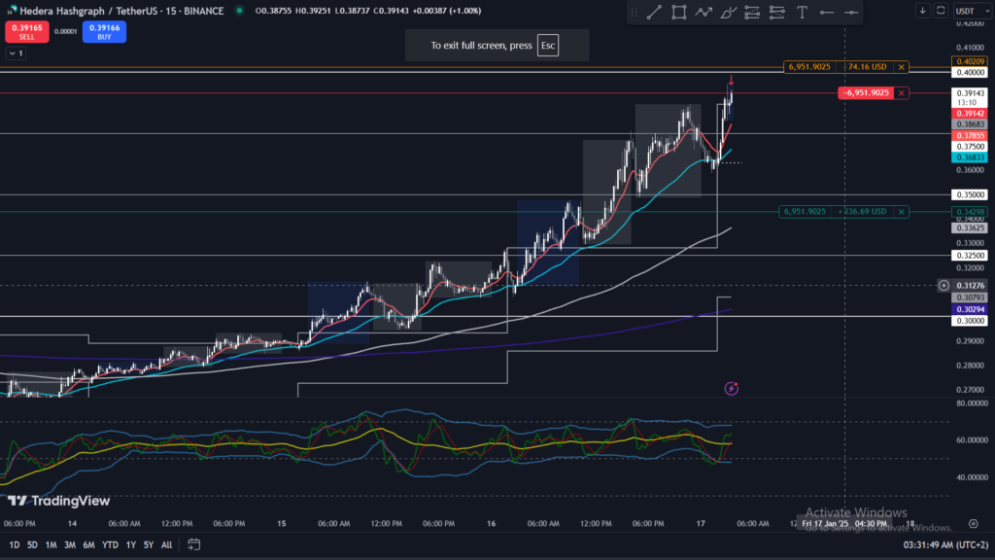Set chart range to YTD
The height and width of the screenshot is (560, 995).
tap(109, 545)
